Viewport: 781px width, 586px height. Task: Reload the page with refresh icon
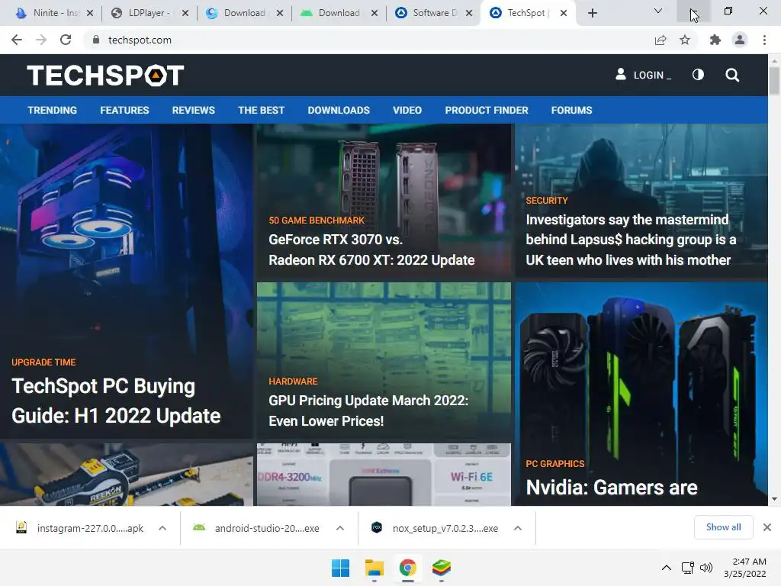pos(66,40)
